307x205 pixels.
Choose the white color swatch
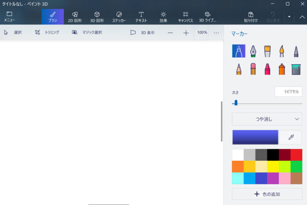point(238,155)
